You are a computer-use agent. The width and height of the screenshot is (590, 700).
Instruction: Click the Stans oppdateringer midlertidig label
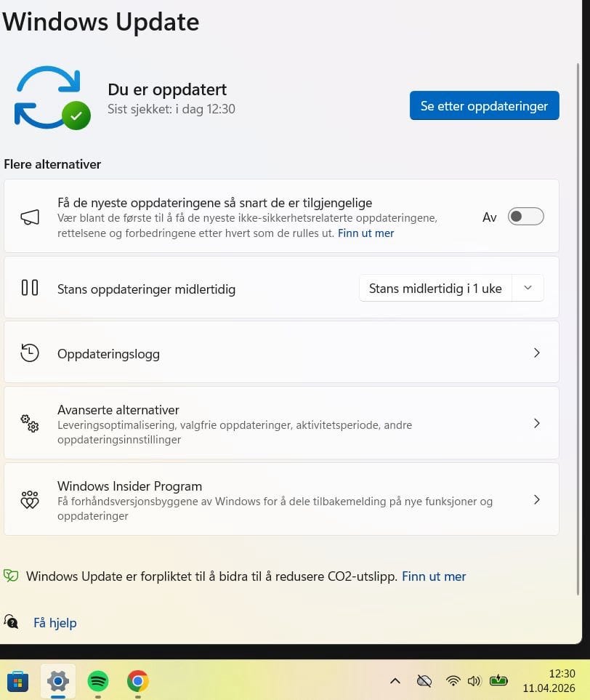point(146,289)
